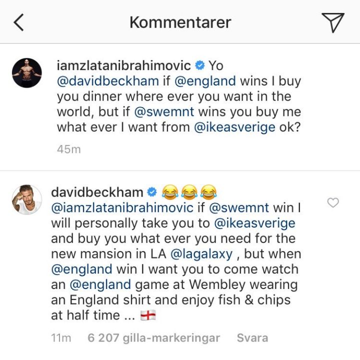Tap the back arrow icon
This screenshot has width=360, height=360.
[18, 22]
